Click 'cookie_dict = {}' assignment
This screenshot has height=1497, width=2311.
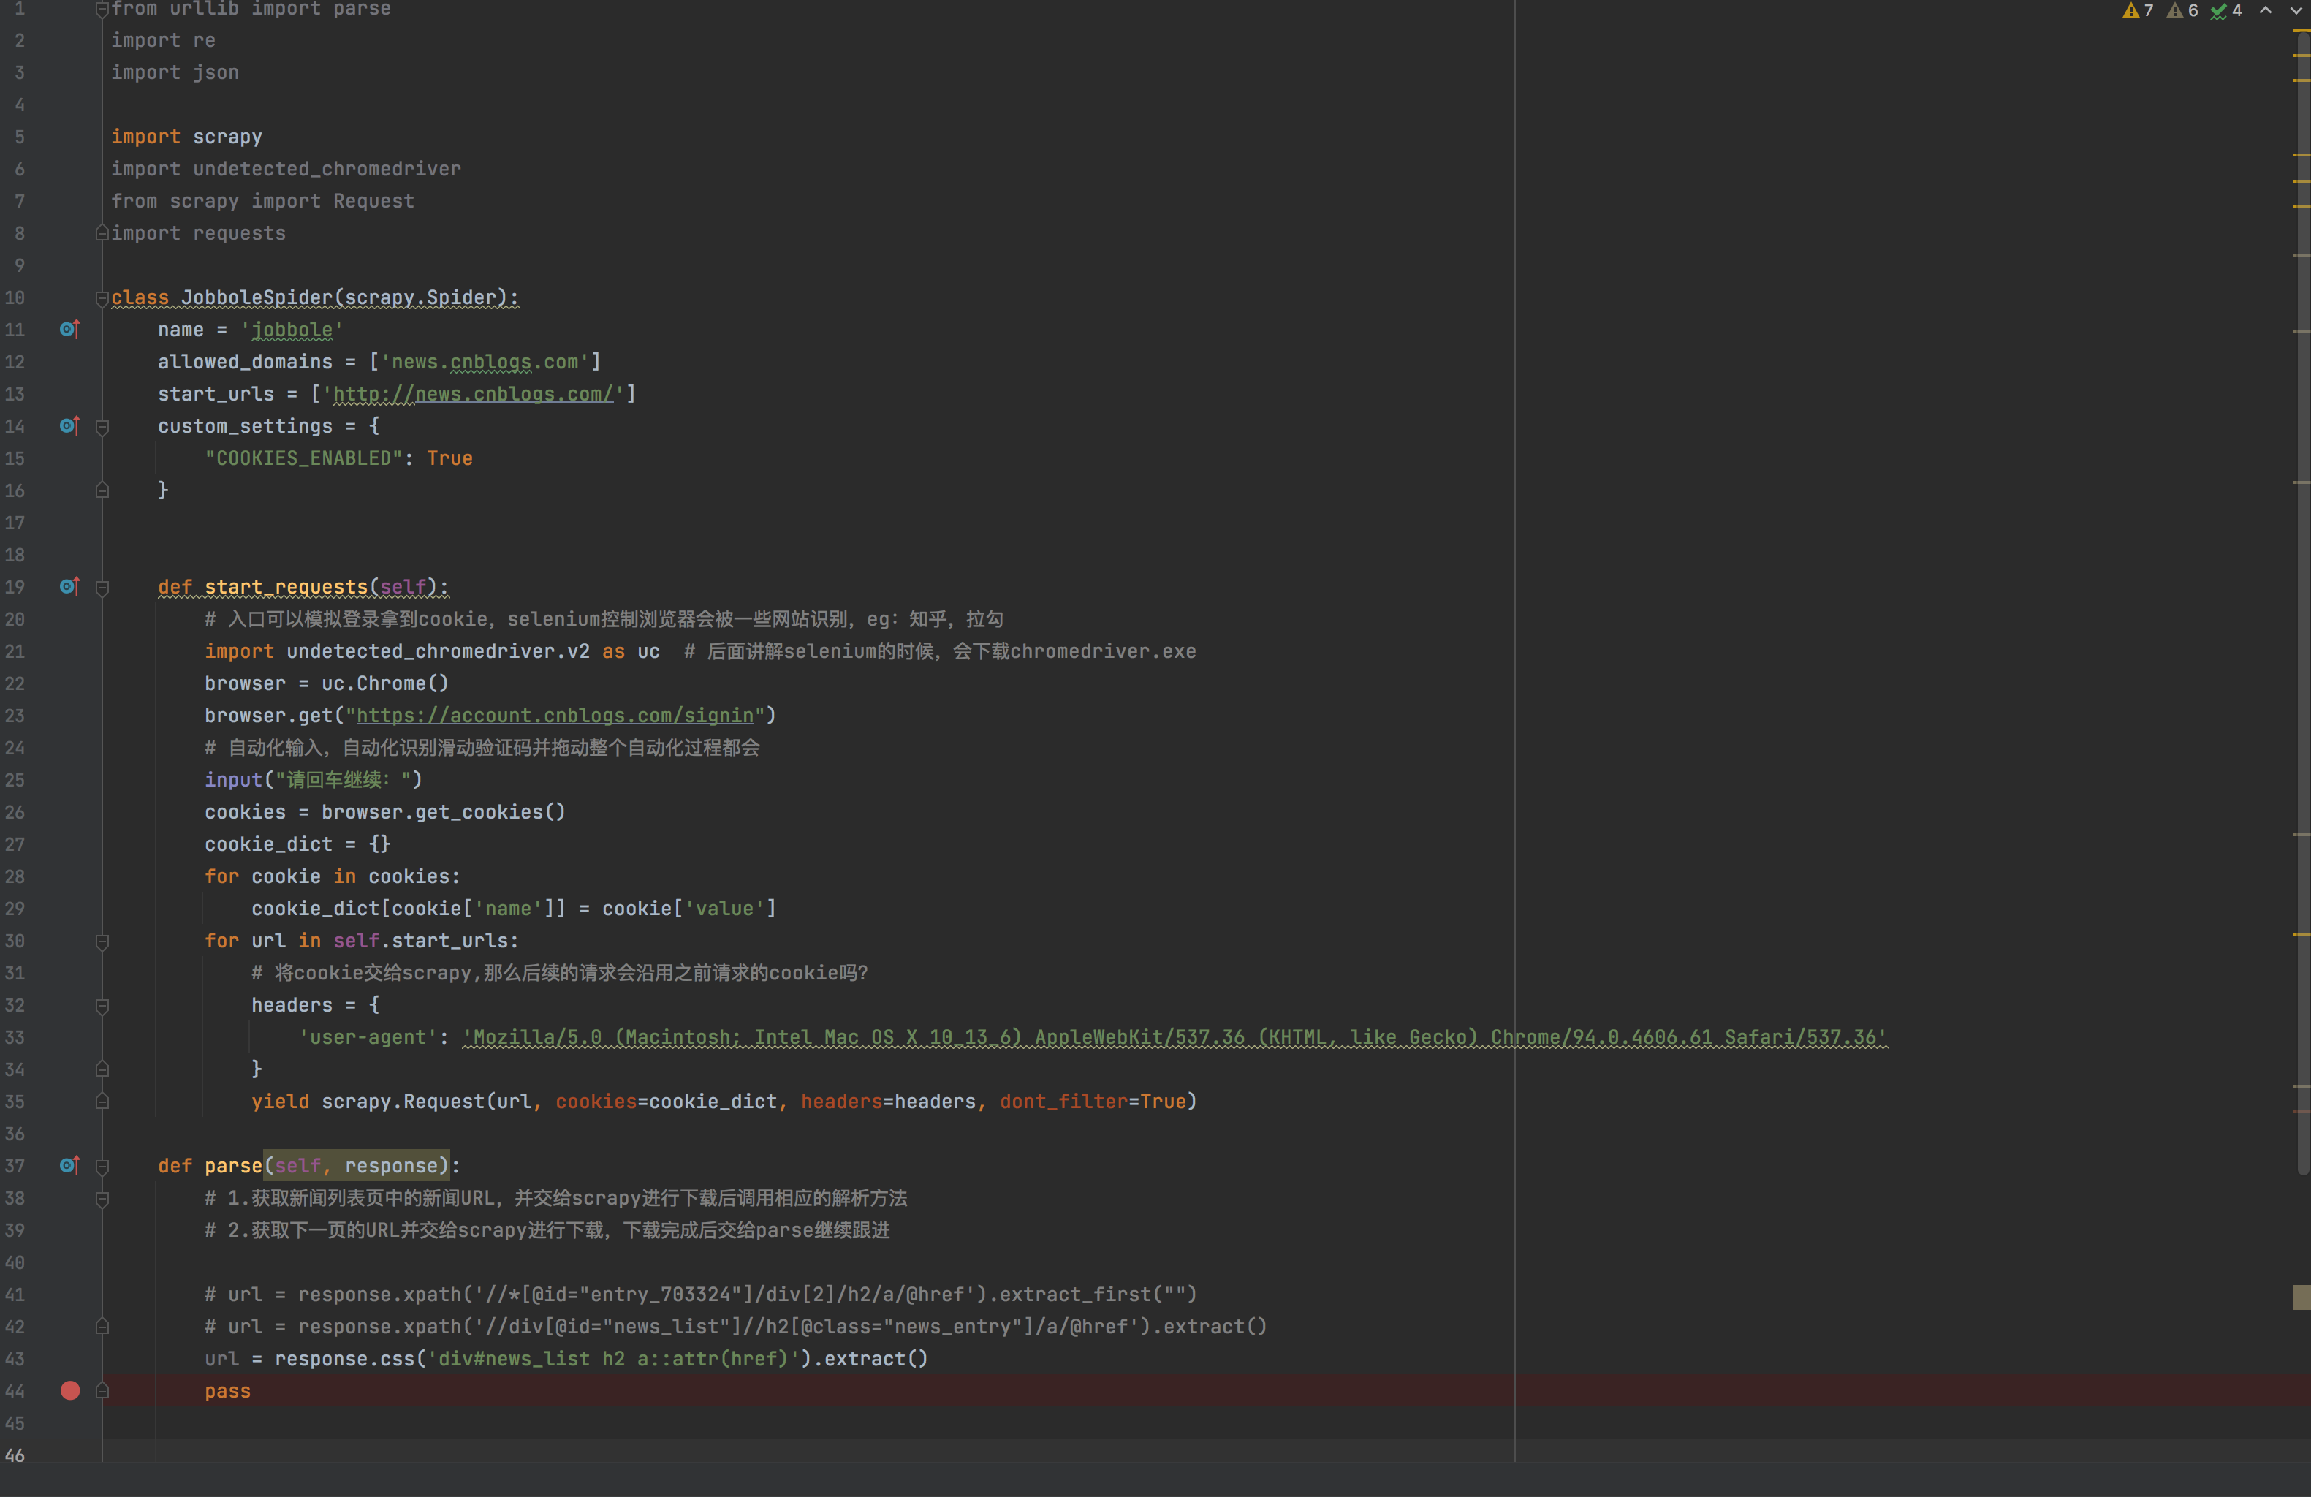point(297,844)
